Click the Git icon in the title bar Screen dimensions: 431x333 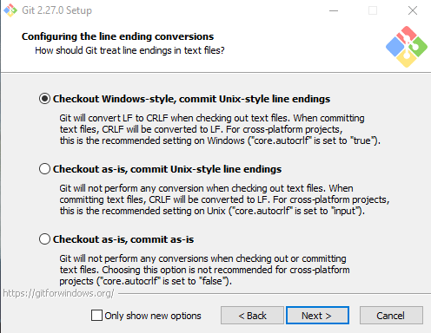(x=10, y=10)
